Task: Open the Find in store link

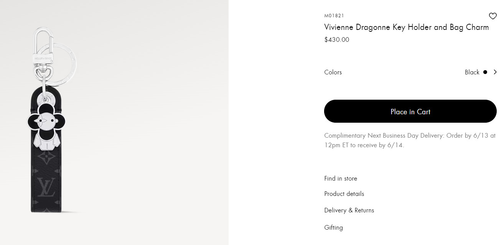Action: tap(340, 178)
